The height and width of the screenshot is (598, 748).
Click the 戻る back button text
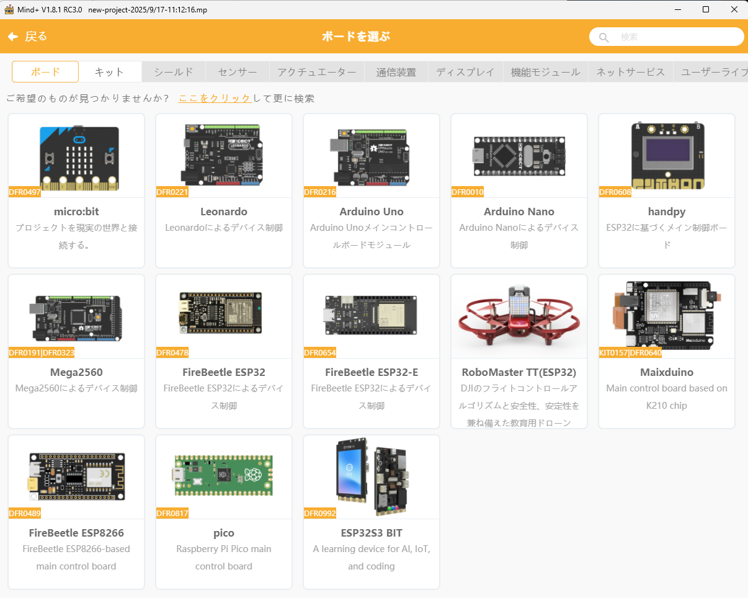coord(36,37)
